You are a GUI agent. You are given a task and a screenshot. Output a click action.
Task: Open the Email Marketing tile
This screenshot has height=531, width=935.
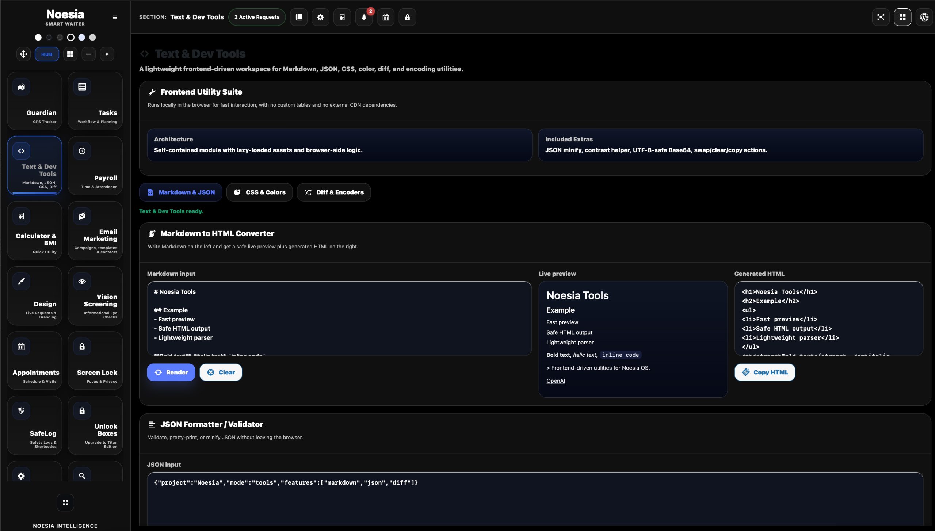(95, 231)
